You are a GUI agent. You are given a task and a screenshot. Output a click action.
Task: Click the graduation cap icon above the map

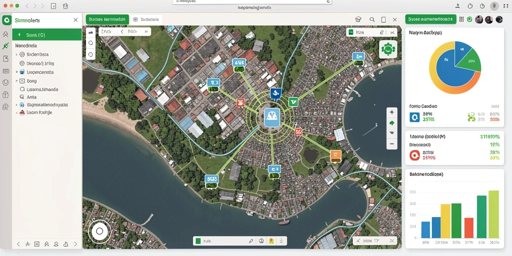pyautogui.click(x=358, y=19)
